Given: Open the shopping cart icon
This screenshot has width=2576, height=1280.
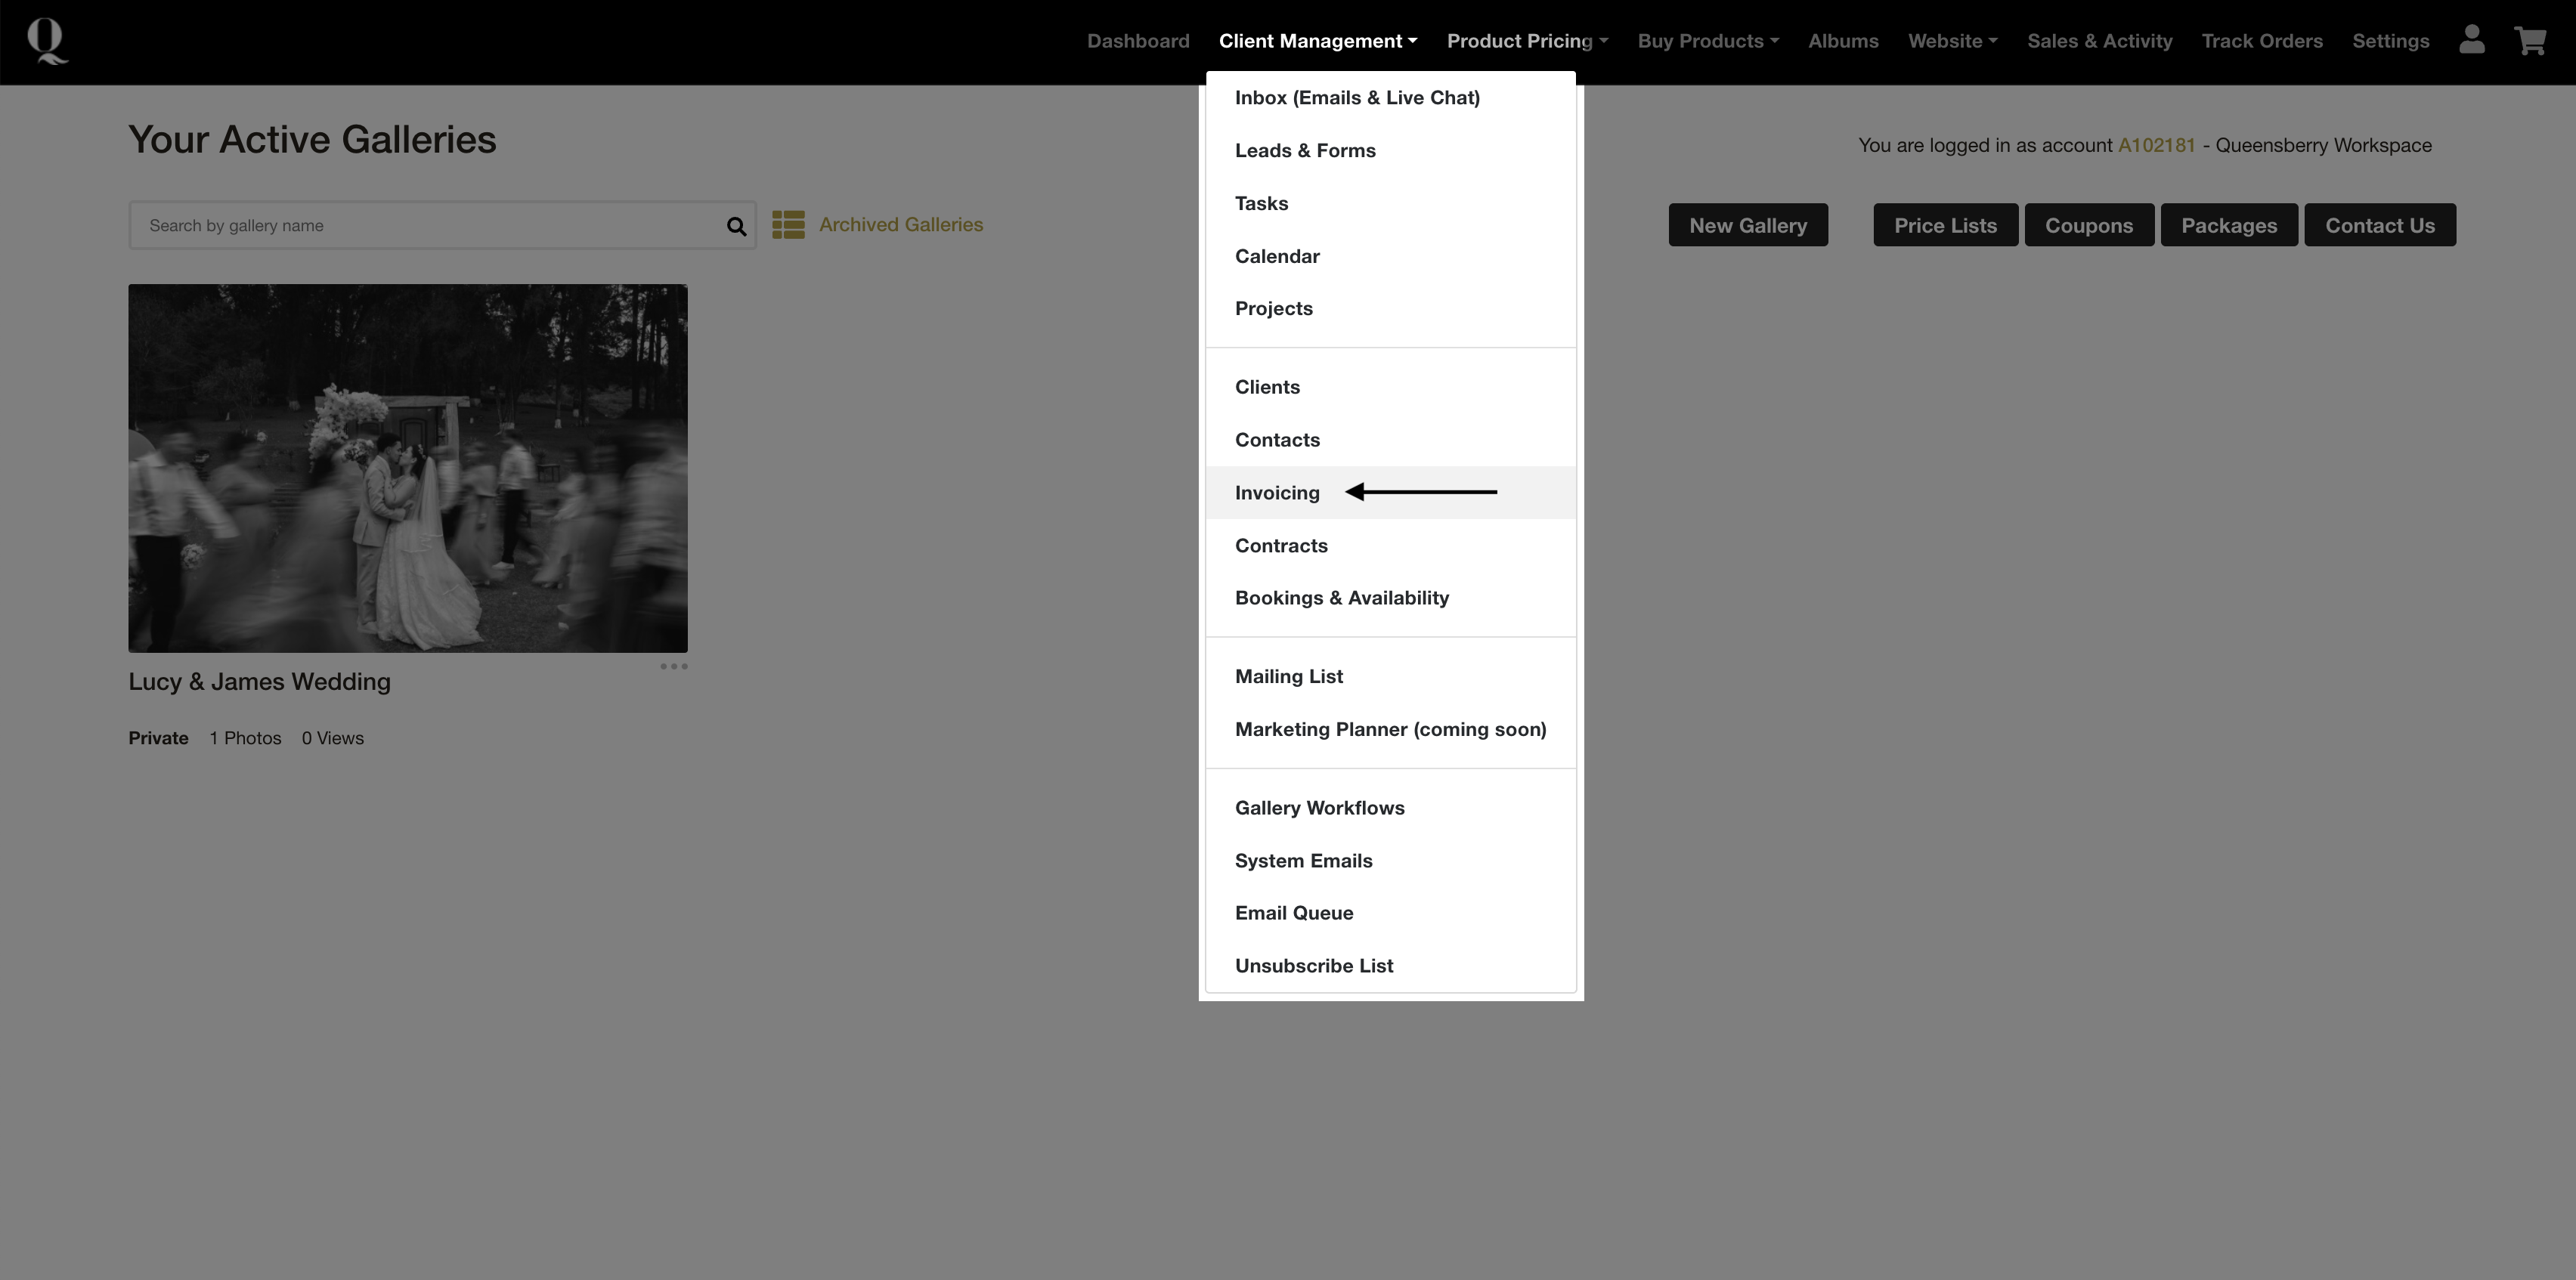Looking at the screenshot, I should (2530, 41).
